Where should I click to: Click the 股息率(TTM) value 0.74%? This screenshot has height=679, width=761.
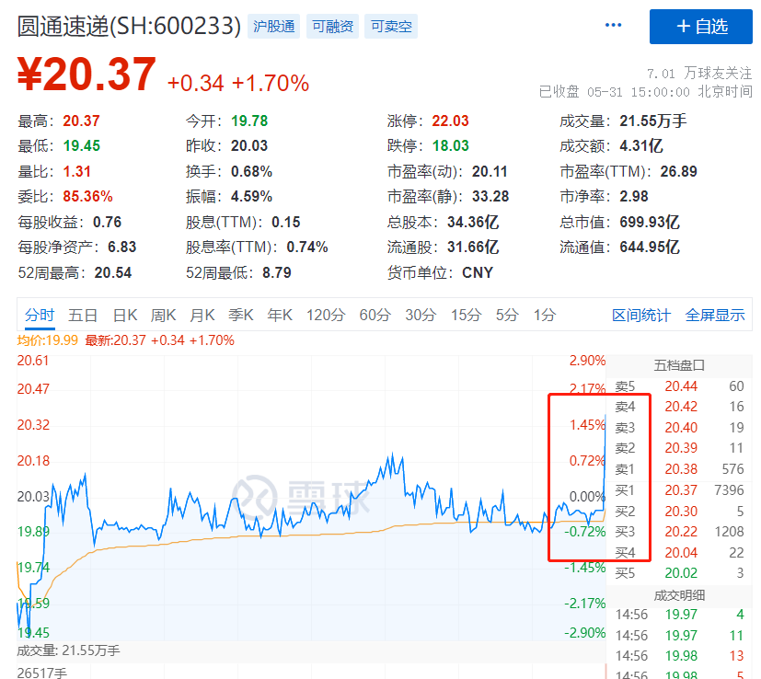click(307, 247)
